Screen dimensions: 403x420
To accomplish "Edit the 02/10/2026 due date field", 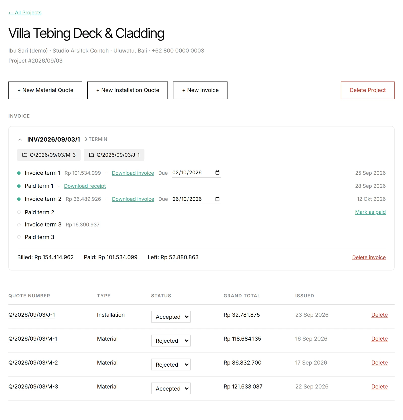I will 196,173.
